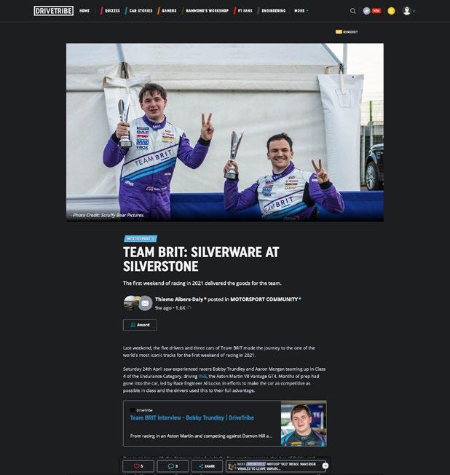Click the grey badge icon with red label
The width and height of the screenshot is (450, 475).
point(372,11)
